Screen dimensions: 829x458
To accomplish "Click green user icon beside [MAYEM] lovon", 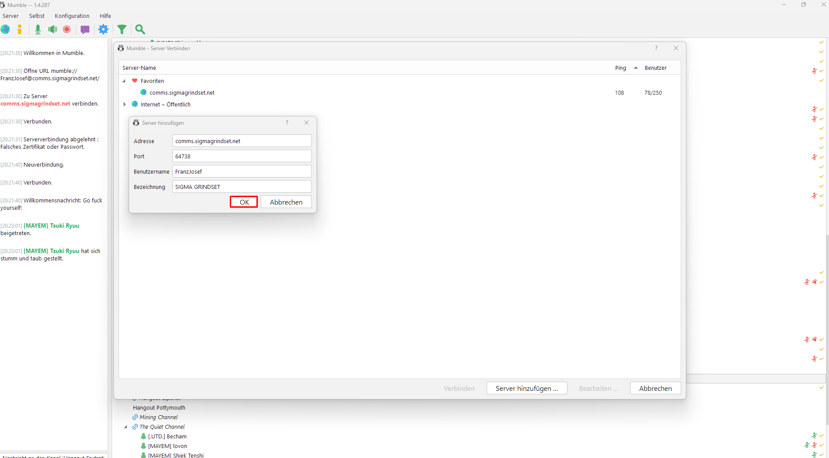I will pos(143,446).
